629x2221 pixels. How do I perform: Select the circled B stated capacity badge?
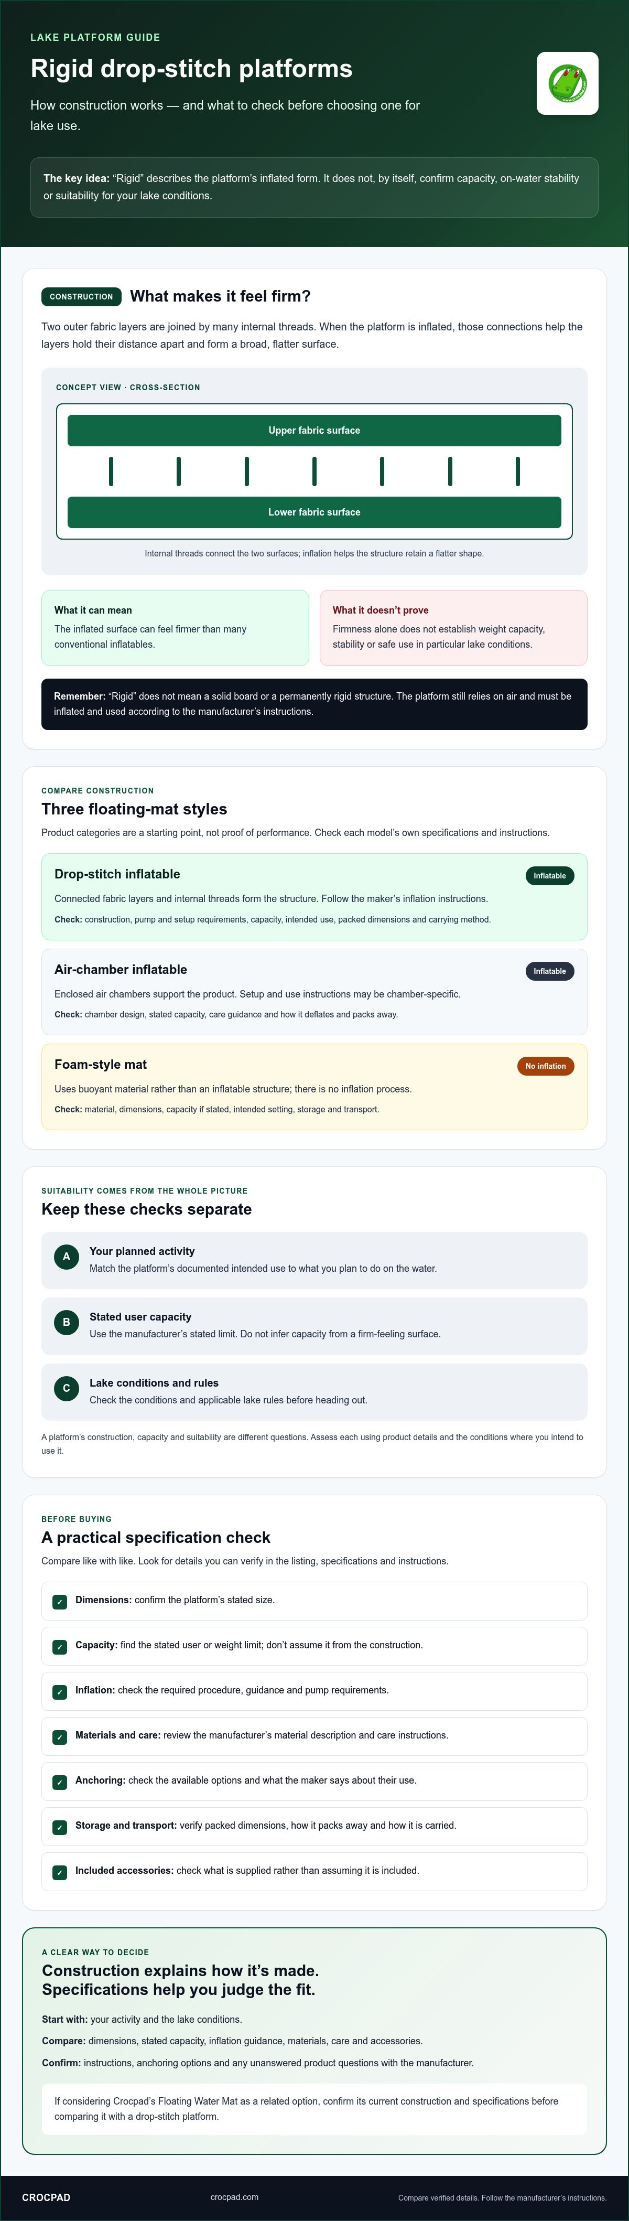tap(67, 1323)
